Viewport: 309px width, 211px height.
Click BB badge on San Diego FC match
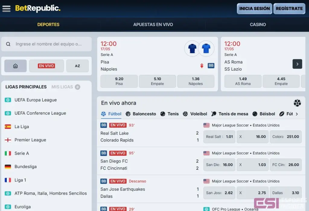pos(104,153)
